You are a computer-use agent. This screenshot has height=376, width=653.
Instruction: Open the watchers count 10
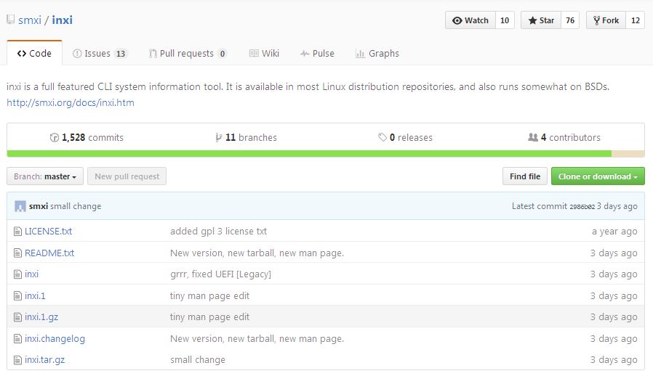coord(505,20)
